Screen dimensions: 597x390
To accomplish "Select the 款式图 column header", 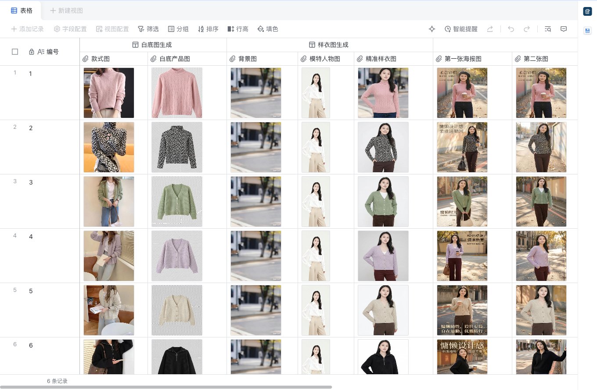I will point(114,59).
